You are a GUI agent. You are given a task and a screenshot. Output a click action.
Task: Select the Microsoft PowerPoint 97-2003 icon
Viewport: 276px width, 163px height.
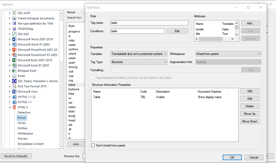tap(14, 55)
